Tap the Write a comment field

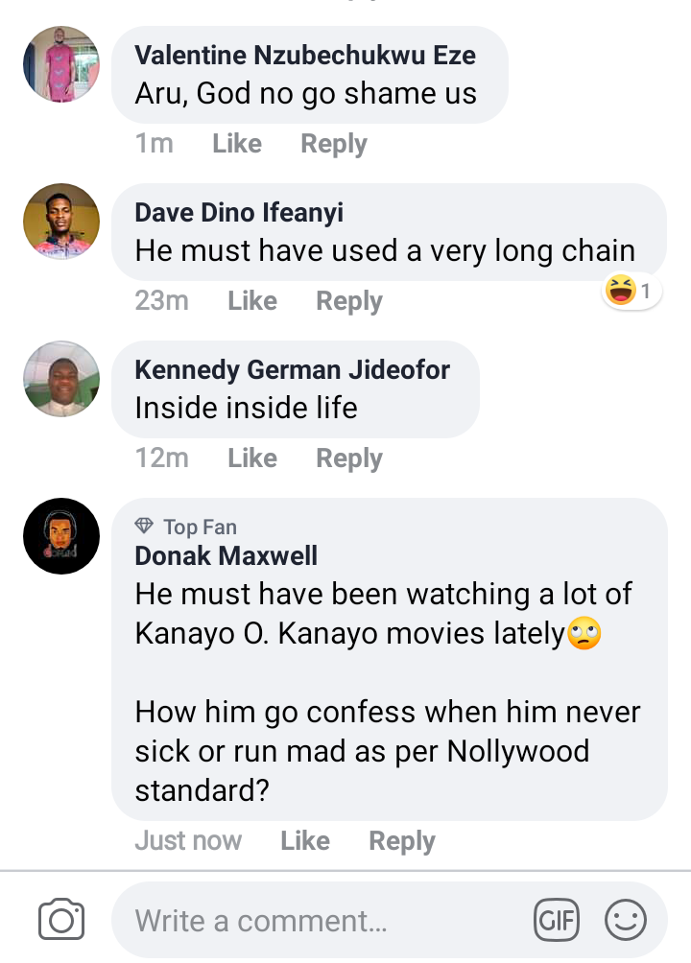pyautogui.click(x=317, y=922)
